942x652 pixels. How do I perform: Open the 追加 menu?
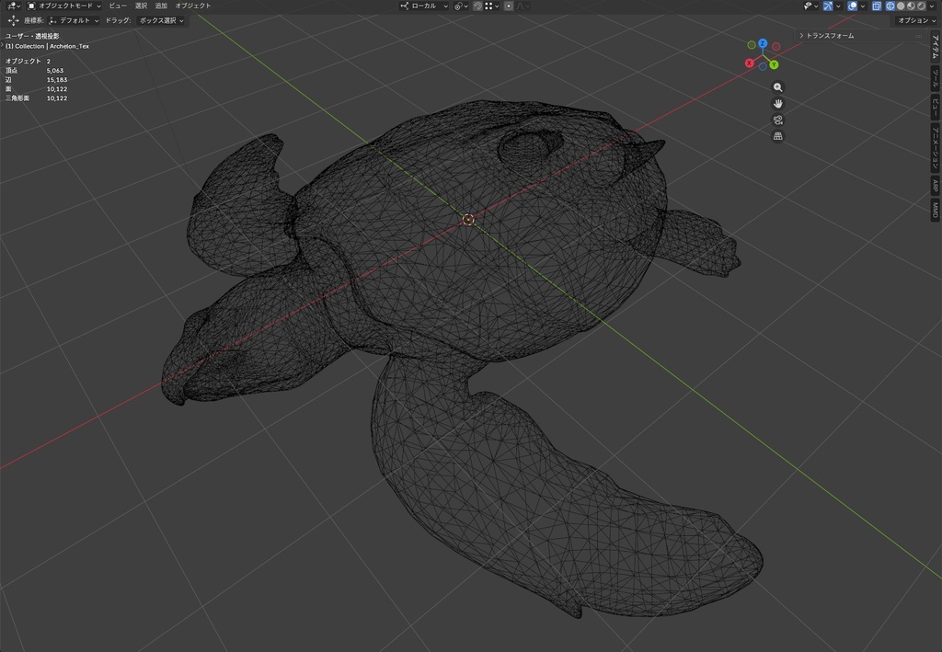161,6
